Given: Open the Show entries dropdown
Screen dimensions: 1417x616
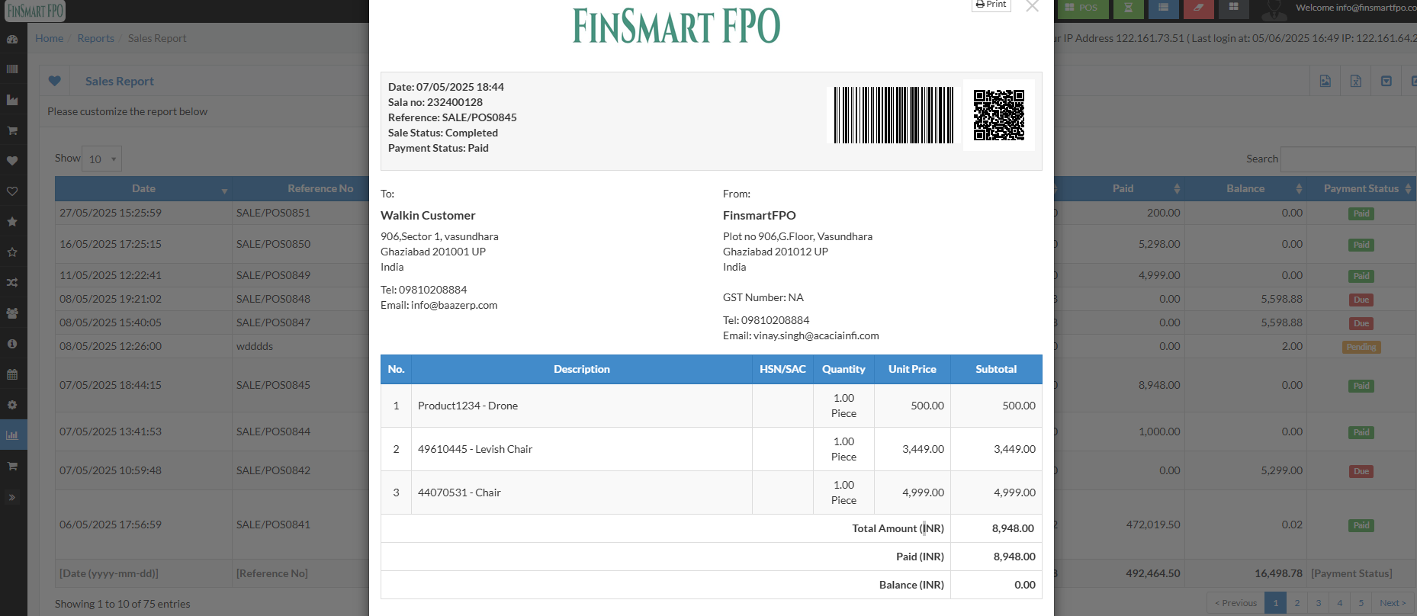Looking at the screenshot, I should (101, 159).
